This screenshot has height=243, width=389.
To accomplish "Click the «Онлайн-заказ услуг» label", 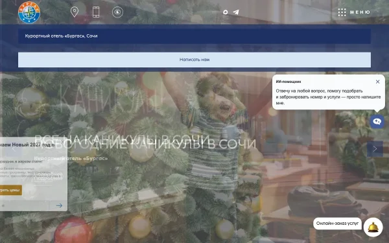I will [x=337, y=224].
